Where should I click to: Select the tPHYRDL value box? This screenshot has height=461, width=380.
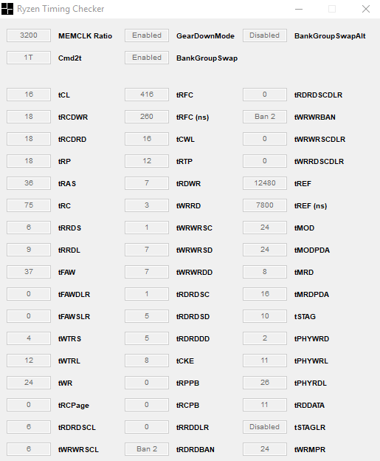coord(265,383)
